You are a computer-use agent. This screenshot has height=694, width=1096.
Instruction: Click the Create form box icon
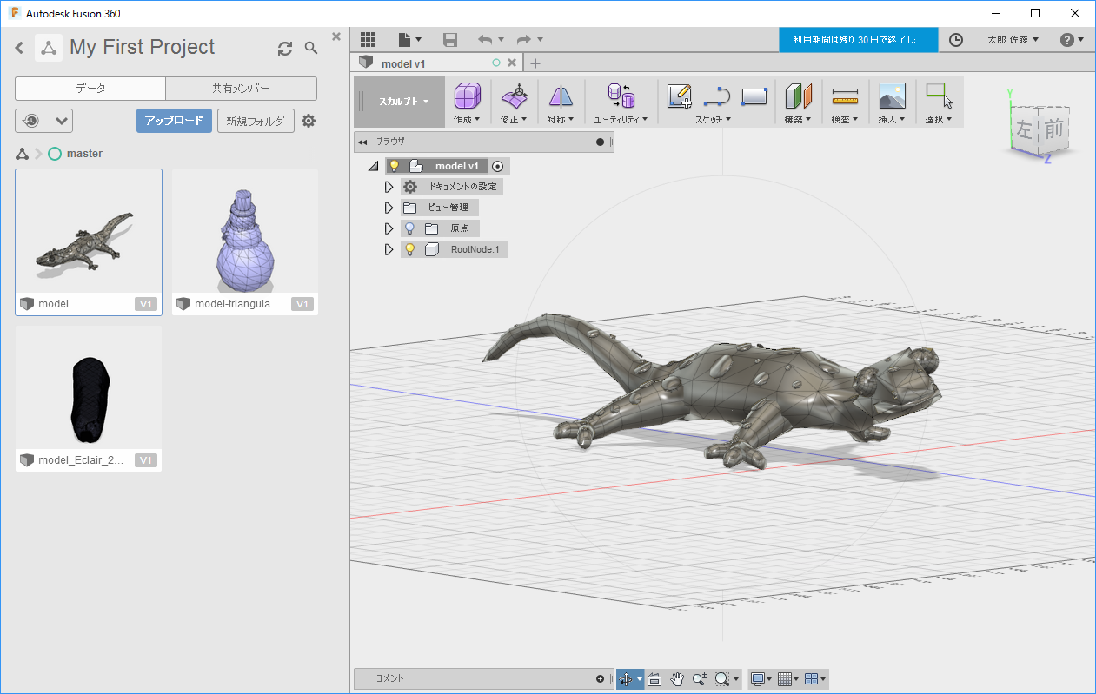(467, 96)
